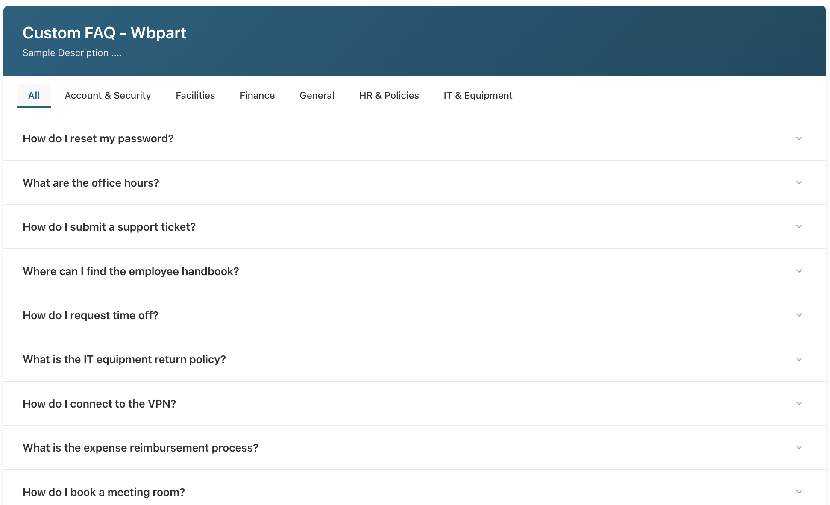Open "How do I reset my password?" question
Image resolution: width=830 pixels, height=505 pixels.
click(98, 138)
